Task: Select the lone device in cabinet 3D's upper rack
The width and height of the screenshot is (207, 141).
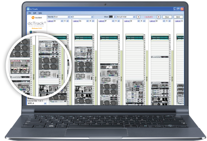Action: pos(160,57)
